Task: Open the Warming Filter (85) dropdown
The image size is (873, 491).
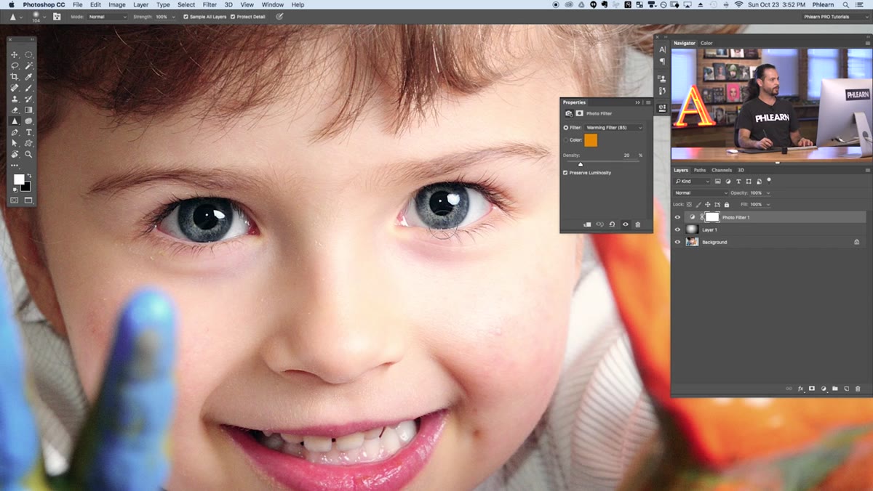Action: pos(615,128)
